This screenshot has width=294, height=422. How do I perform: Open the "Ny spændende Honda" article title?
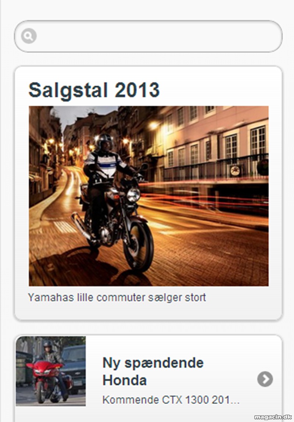click(x=153, y=371)
